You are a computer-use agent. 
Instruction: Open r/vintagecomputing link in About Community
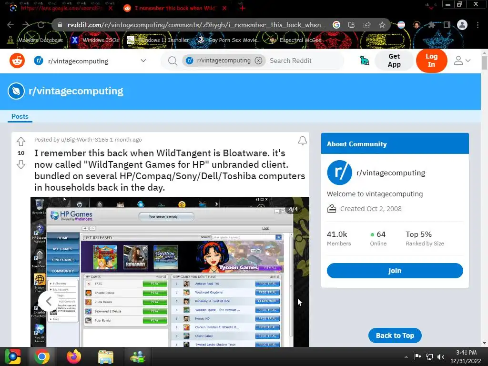[x=391, y=173]
